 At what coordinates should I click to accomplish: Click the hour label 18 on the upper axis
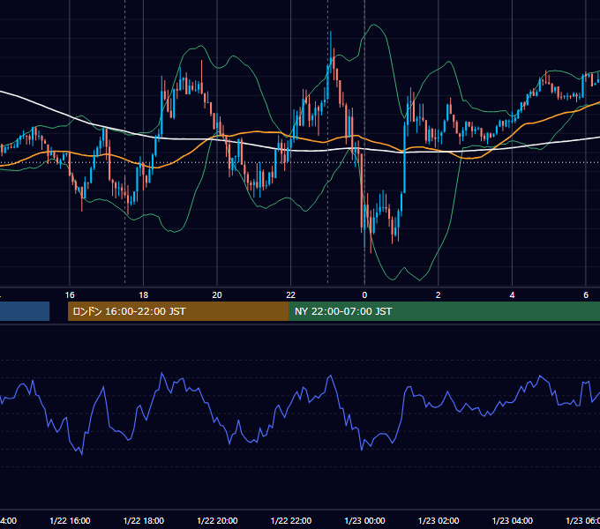pyautogui.click(x=144, y=295)
